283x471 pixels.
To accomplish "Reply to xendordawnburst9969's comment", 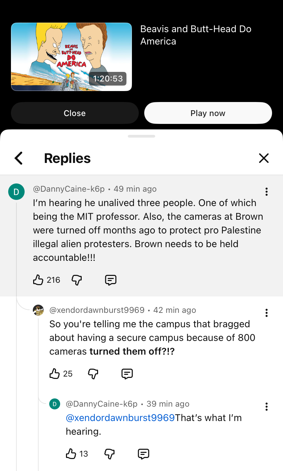I will (127, 373).
